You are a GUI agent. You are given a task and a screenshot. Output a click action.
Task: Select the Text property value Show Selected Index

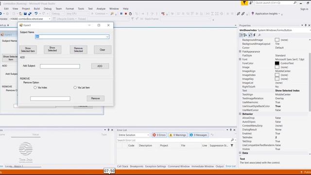point(287,90)
